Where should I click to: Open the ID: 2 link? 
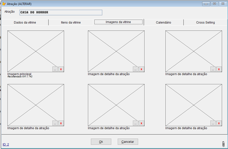click(6, 145)
